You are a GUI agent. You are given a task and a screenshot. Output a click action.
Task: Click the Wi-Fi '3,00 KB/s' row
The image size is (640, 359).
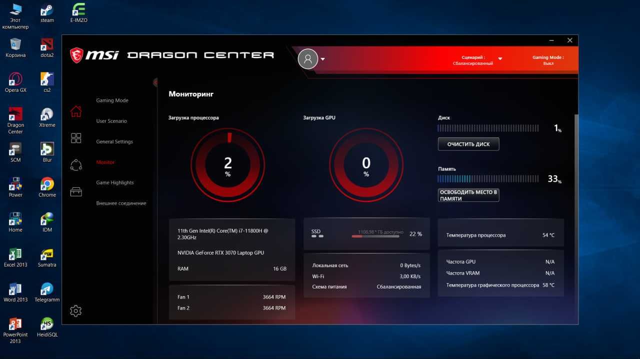click(x=366, y=276)
